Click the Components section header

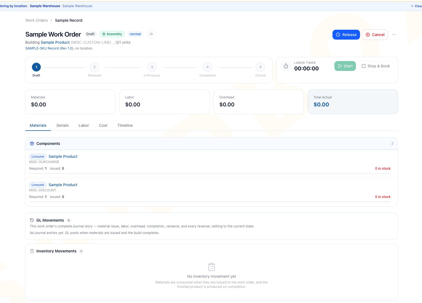[x=212, y=144]
